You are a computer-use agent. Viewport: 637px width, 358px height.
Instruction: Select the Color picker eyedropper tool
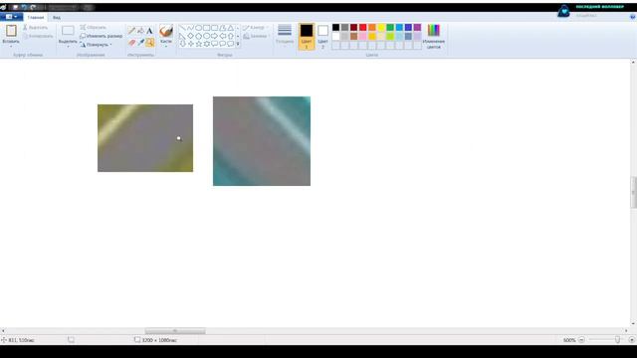140,42
